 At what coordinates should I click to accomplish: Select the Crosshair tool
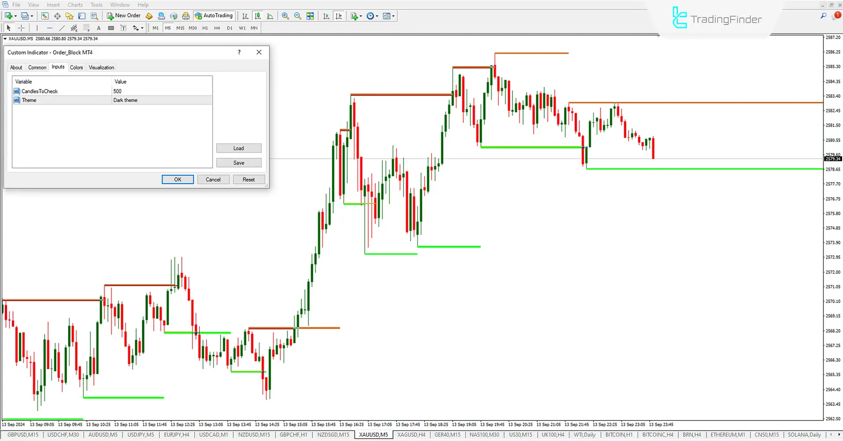pyautogui.click(x=21, y=28)
